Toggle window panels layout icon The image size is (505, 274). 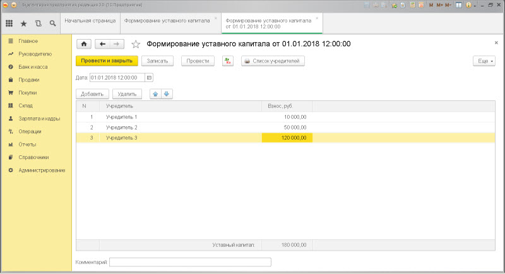point(459,5)
